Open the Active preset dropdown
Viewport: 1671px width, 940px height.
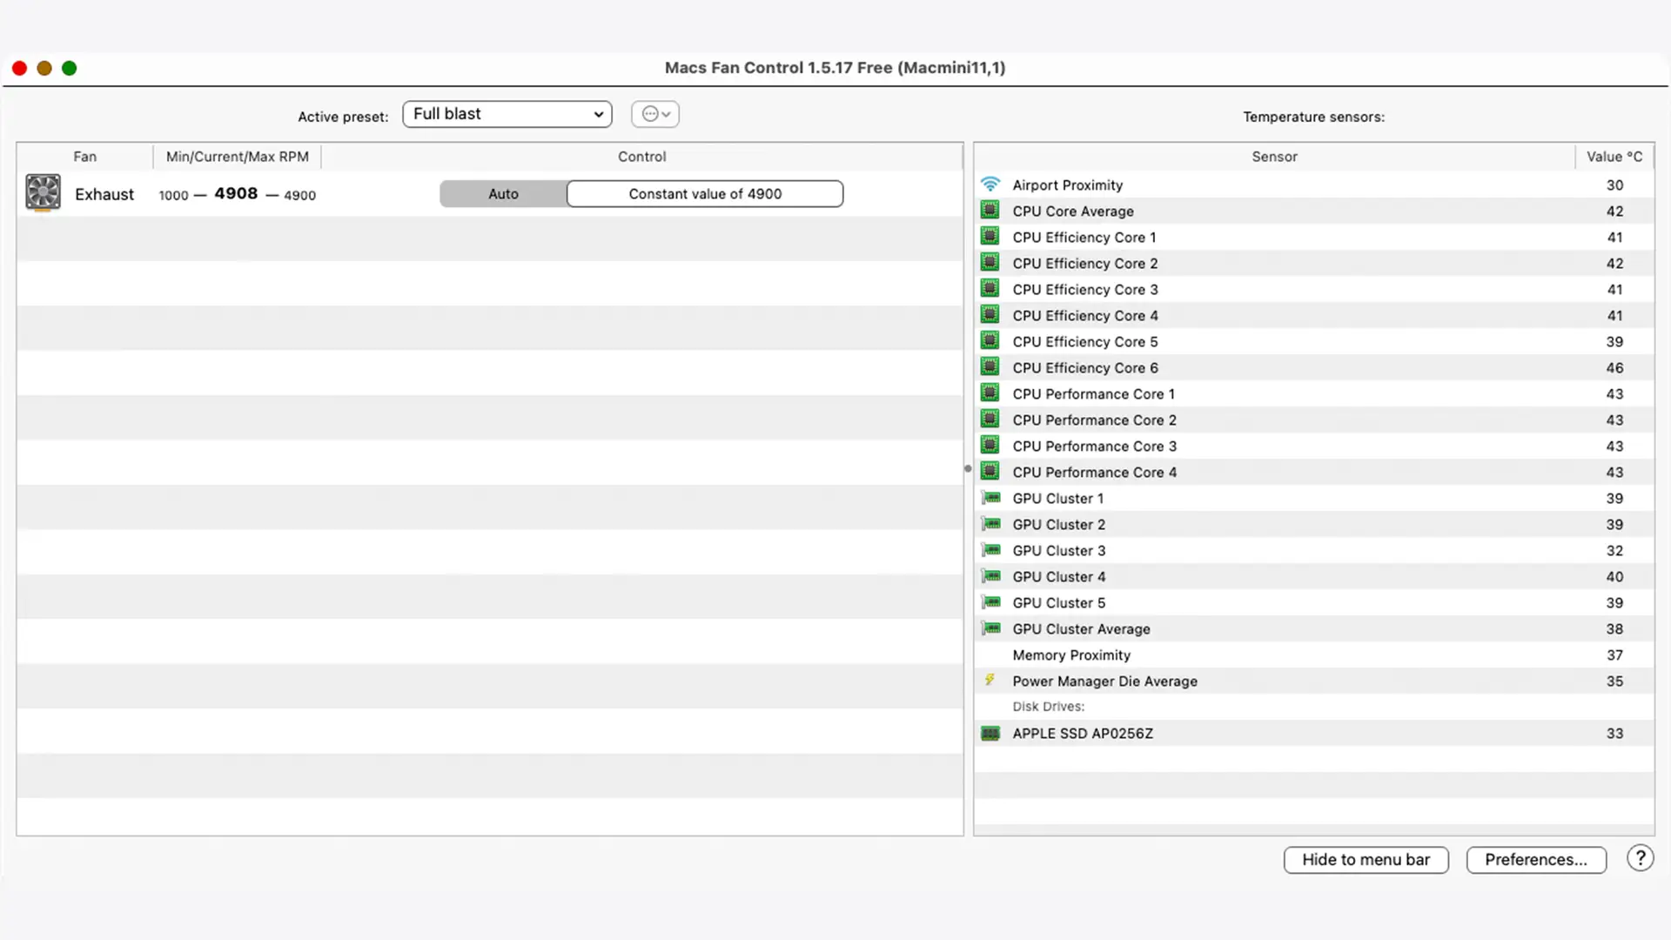point(507,112)
